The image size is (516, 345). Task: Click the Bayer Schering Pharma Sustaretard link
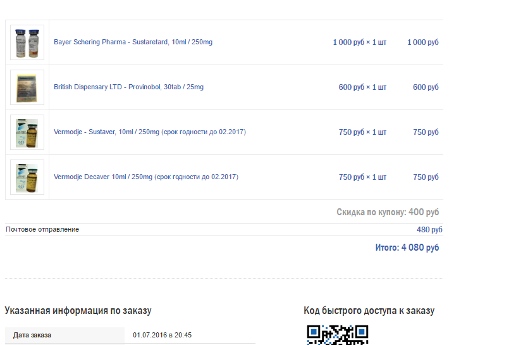pyautogui.click(x=133, y=42)
